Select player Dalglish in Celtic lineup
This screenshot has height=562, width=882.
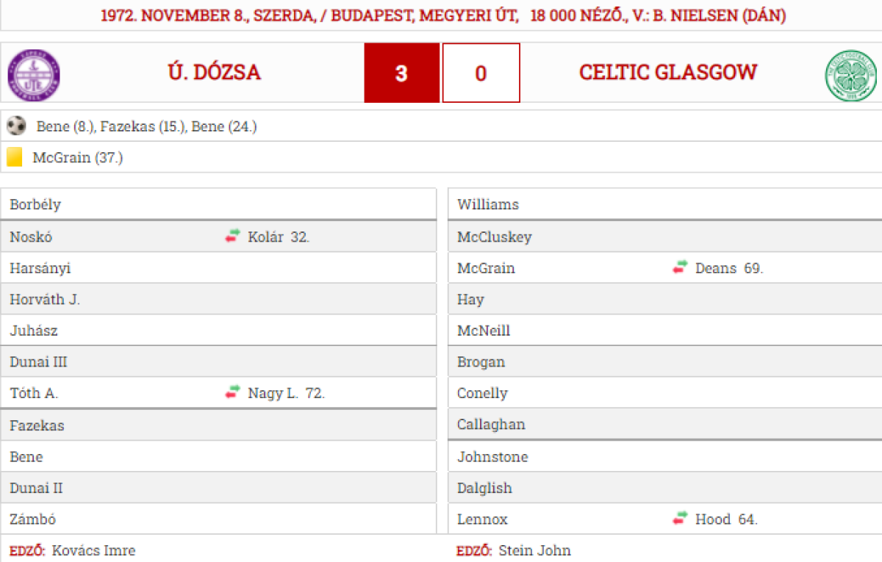pos(484,488)
